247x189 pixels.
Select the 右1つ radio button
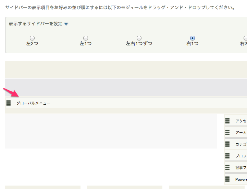coord(192,38)
